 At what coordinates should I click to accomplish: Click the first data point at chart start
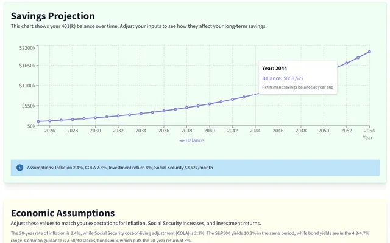pyautogui.click(x=38, y=122)
